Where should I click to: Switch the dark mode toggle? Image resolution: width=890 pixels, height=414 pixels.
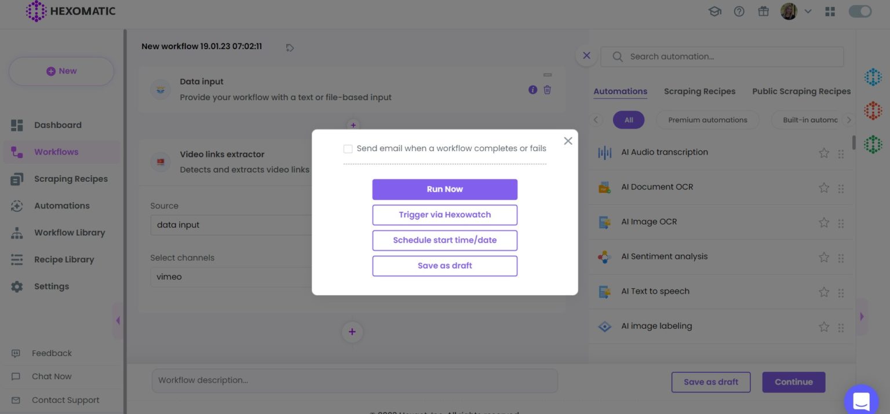tap(860, 11)
